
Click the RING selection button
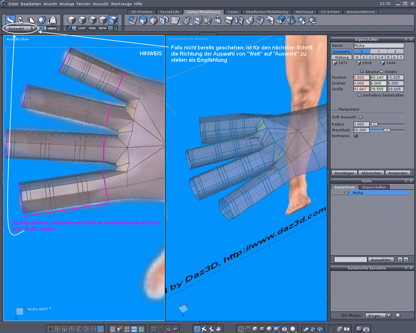(92, 28)
